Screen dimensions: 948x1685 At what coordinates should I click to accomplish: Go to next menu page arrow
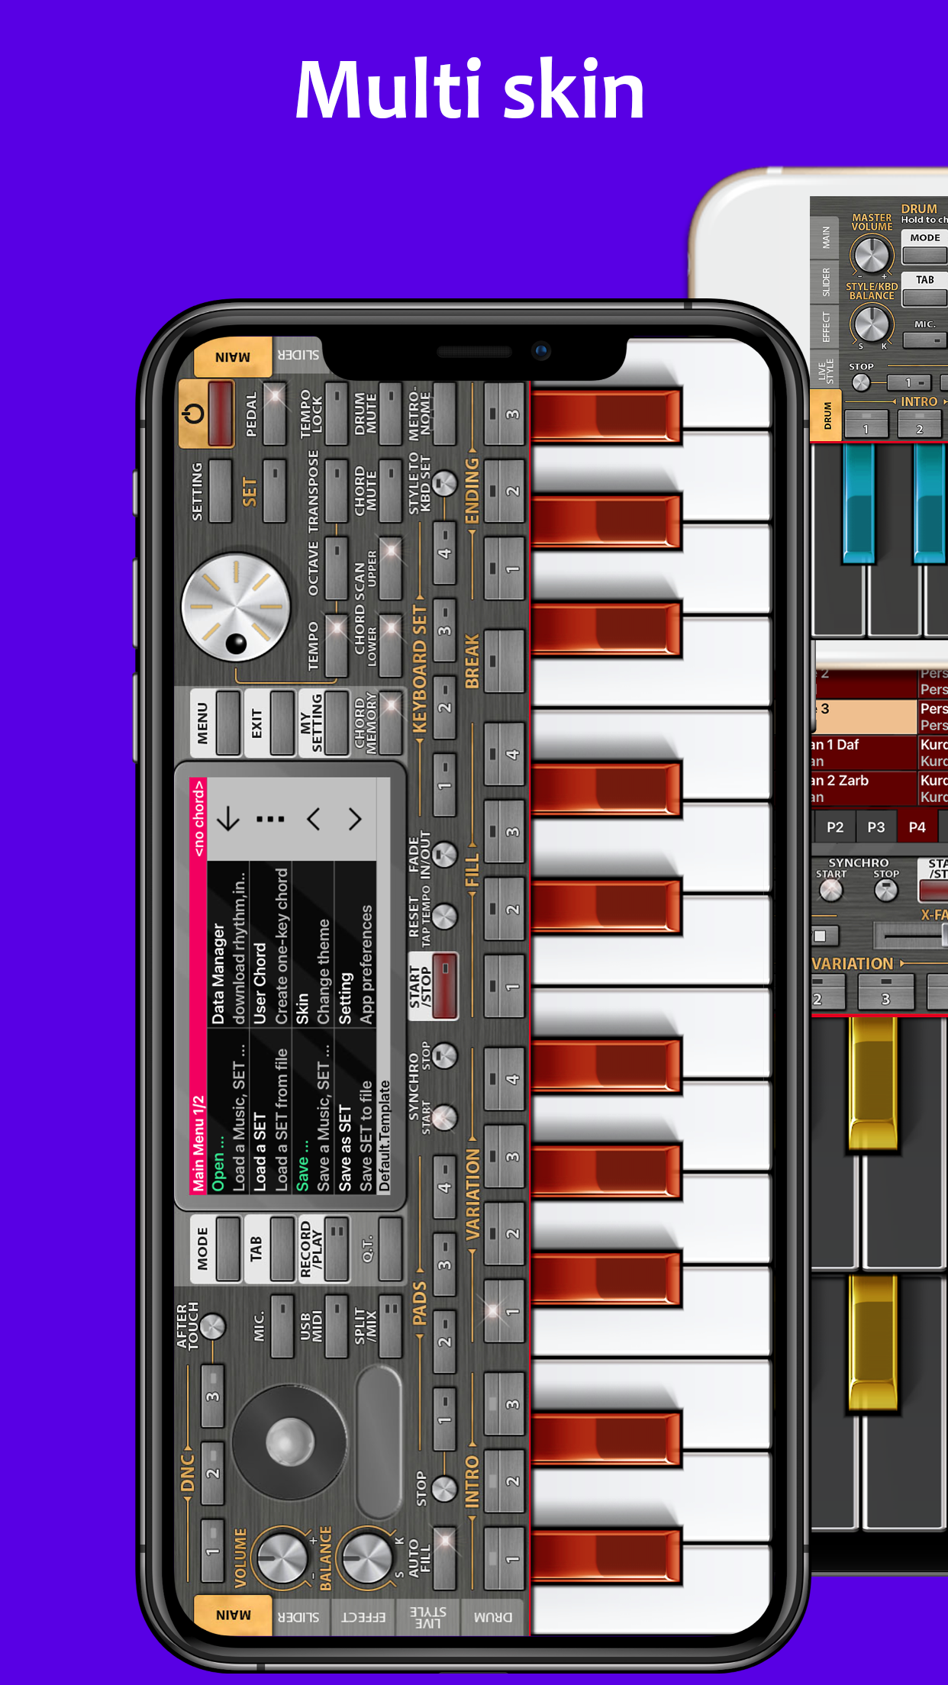point(355,820)
